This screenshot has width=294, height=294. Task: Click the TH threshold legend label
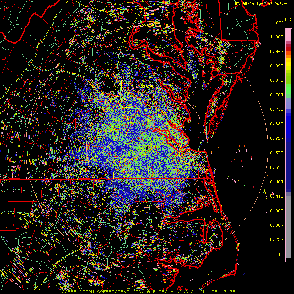coord(281,254)
